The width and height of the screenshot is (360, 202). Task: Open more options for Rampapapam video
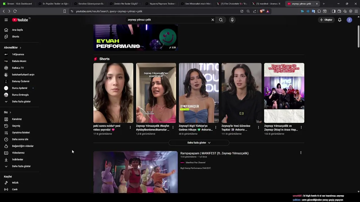coord(301,153)
